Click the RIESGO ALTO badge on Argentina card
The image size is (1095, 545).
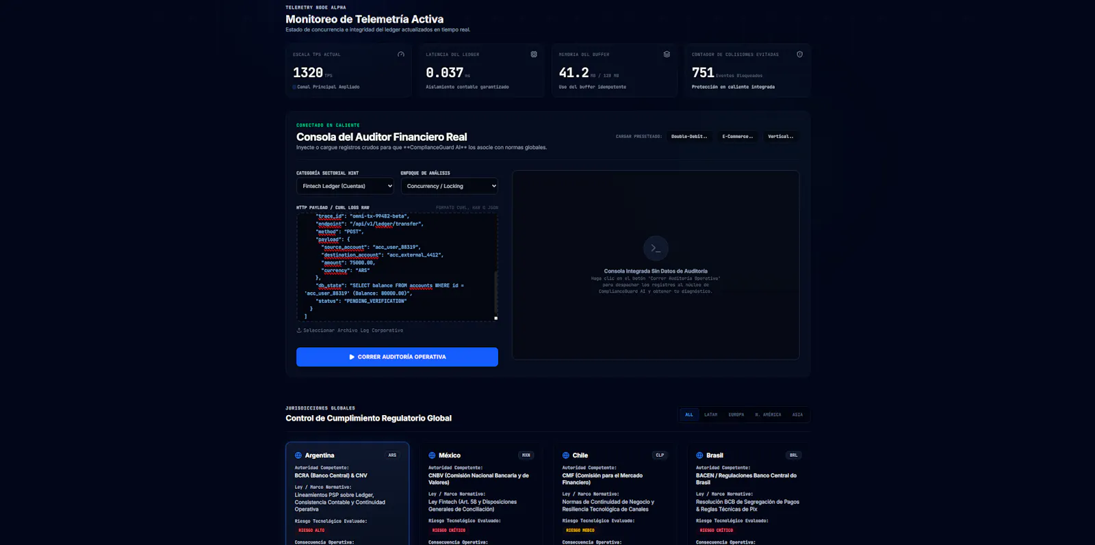click(x=311, y=531)
